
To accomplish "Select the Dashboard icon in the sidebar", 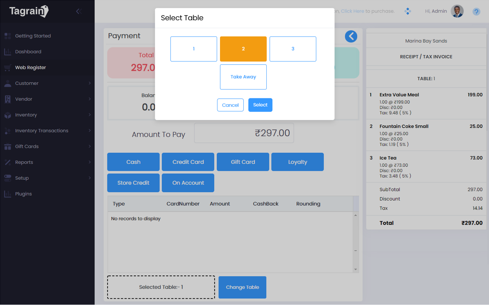I will (7, 51).
